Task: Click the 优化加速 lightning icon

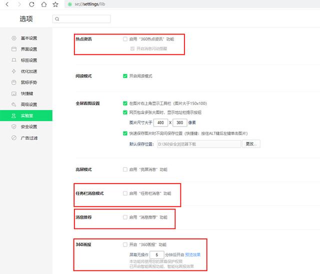Action: [x=14, y=71]
